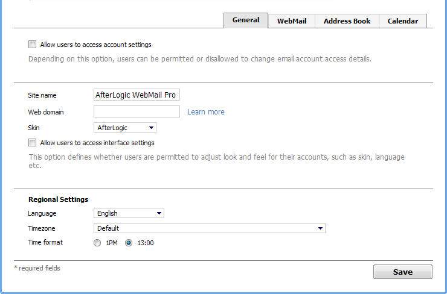447x294 pixels.
Task: Click the Site name input field
Action: (x=137, y=95)
